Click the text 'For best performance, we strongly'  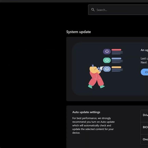(x=92, y=118)
